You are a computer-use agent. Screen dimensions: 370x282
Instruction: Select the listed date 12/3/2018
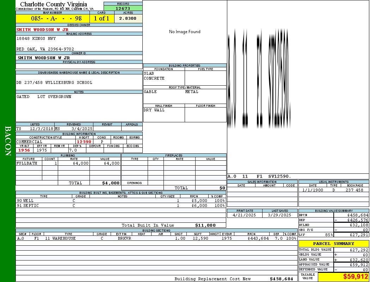point(42,129)
